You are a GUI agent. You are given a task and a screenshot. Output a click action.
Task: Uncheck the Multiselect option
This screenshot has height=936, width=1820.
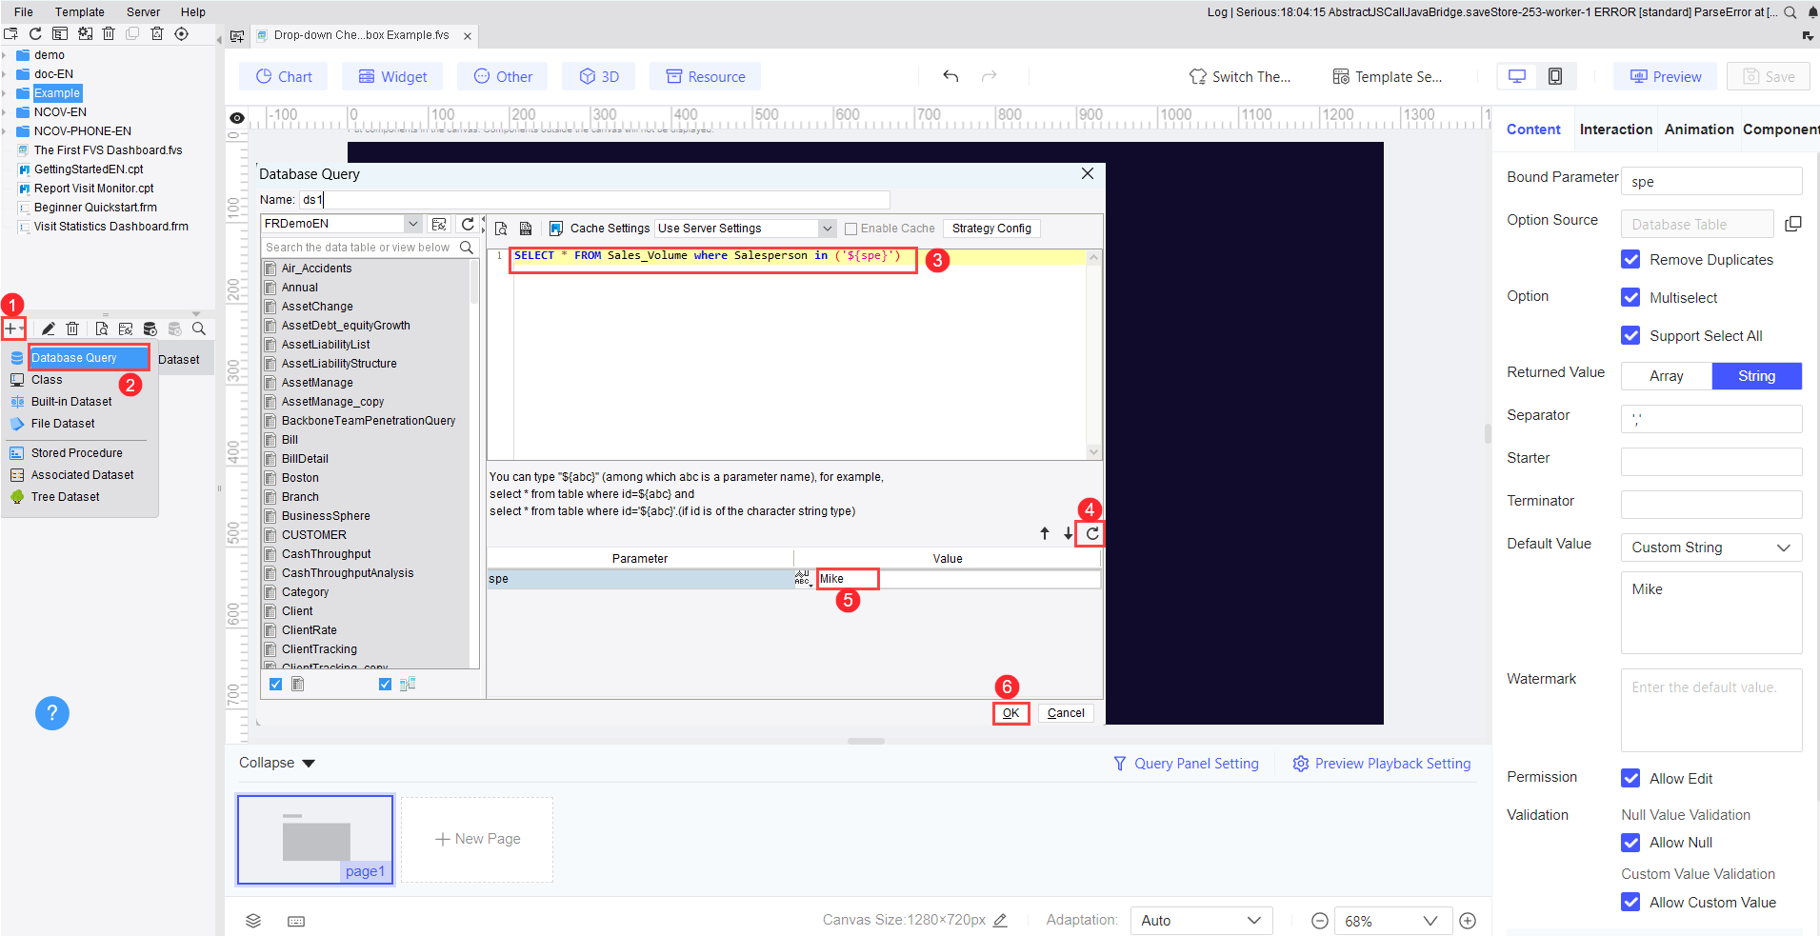tap(1630, 297)
